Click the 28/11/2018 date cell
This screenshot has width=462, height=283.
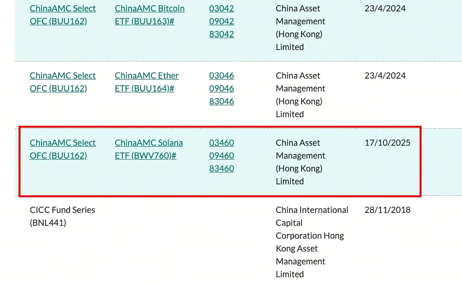387,210
